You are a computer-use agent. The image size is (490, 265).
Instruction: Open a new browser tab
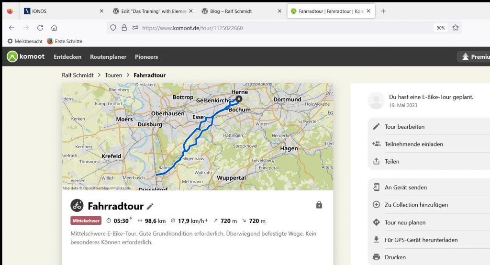point(383,11)
